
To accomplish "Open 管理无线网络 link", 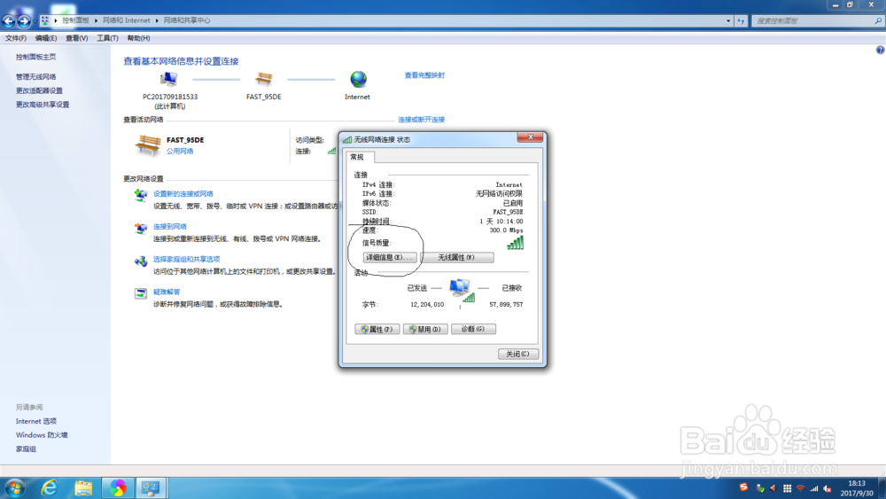I will 35,77.
